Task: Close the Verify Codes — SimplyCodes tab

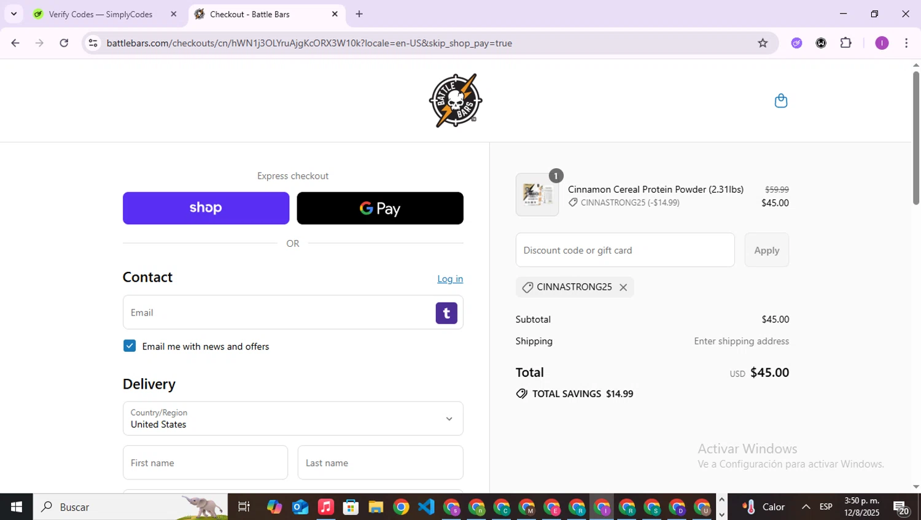Action: [174, 14]
